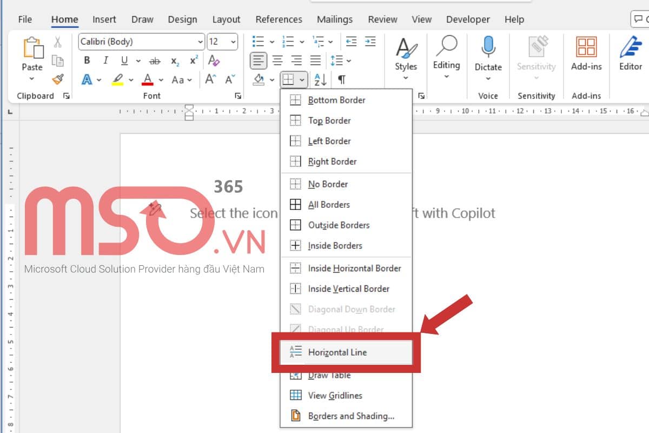Screen dimensions: 649x433
Task: Apply strikethrough formatting
Action: tap(155, 61)
